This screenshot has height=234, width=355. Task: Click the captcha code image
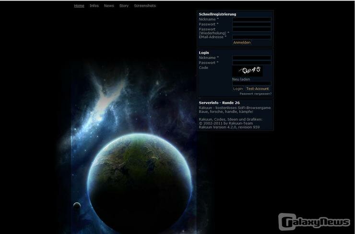(x=248, y=71)
